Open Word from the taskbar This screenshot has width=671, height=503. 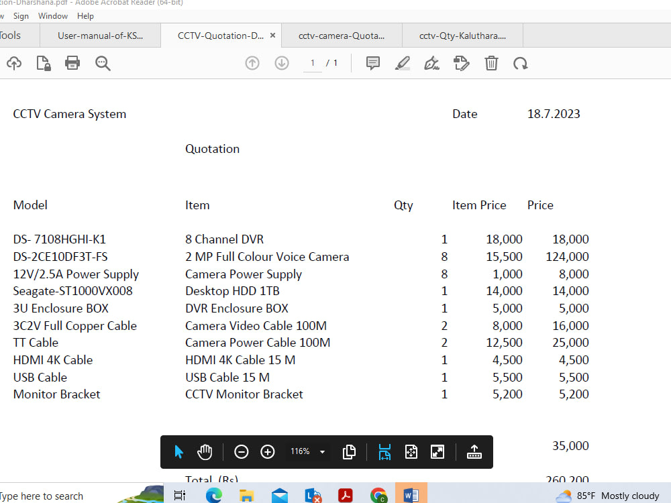pos(411,496)
